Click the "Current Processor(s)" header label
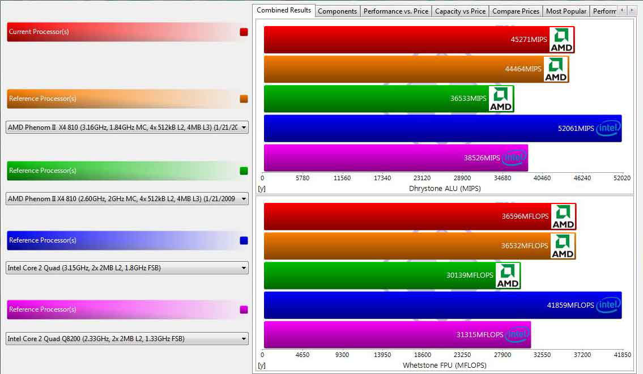 click(39, 32)
